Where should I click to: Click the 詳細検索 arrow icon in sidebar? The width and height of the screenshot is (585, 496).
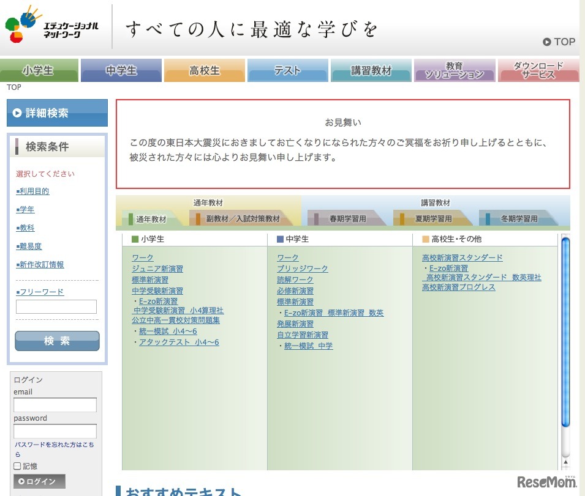click(x=17, y=113)
